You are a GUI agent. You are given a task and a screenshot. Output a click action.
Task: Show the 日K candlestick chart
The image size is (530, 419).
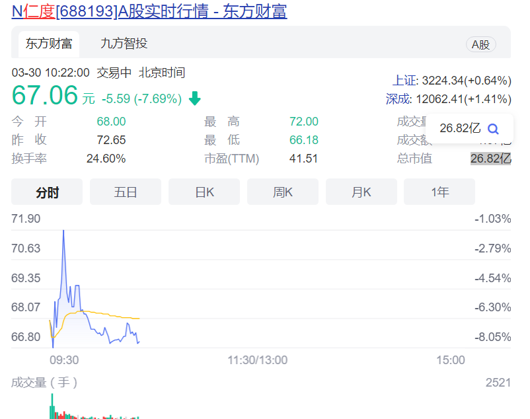(x=204, y=192)
